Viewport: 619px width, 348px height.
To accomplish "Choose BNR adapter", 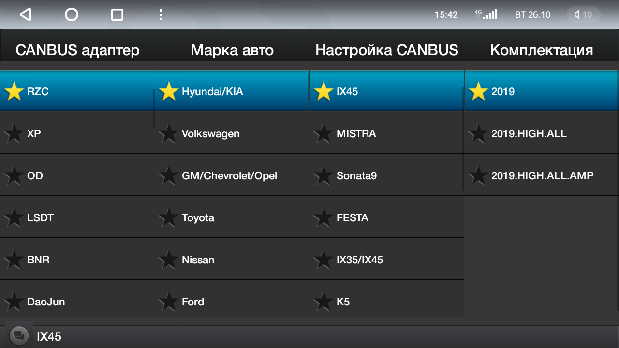I will click(x=77, y=260).
